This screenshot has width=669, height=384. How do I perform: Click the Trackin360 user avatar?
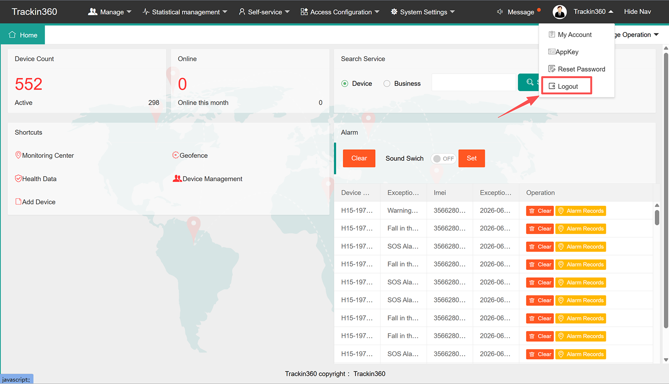[x=559, y=12]
